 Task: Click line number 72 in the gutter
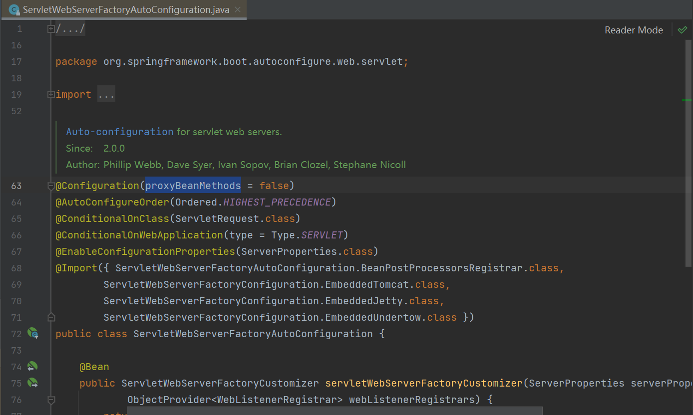(x=16, y=334)
